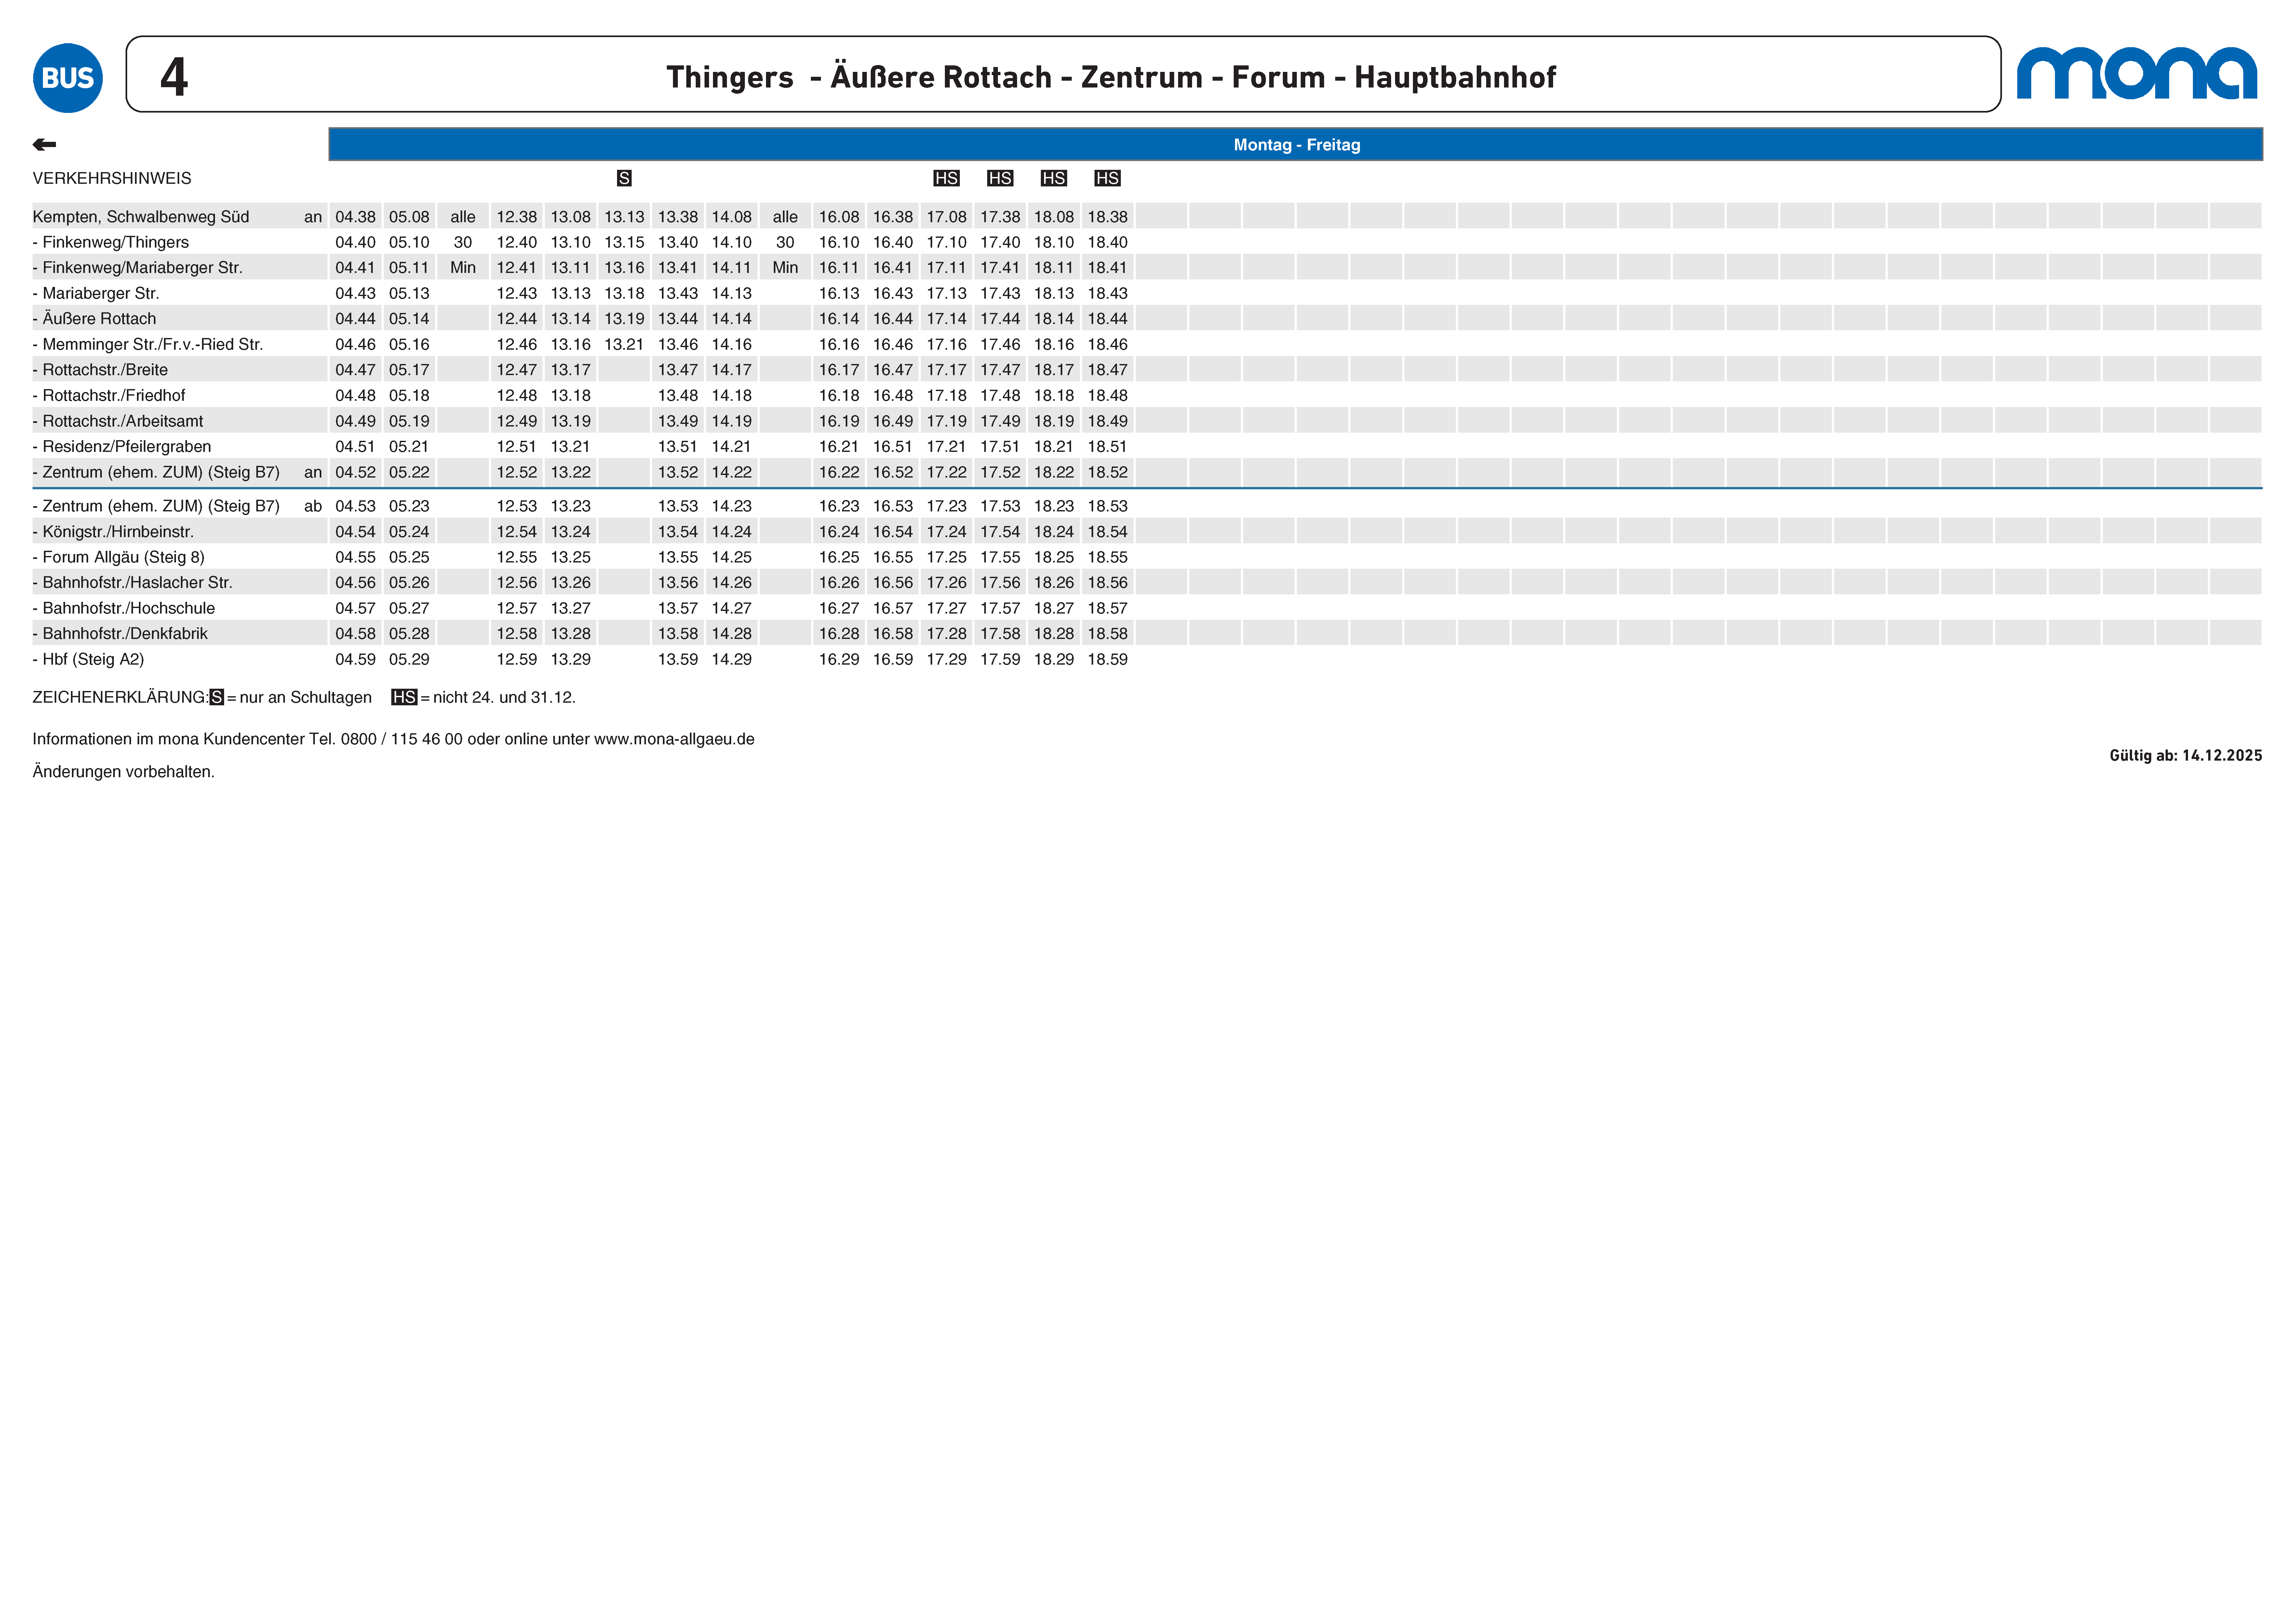
Task: Click the HS marker above 18.38 column
Action: point(1107,178)
